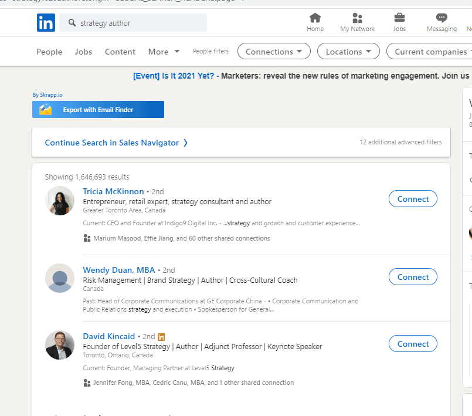This screenshot has width=472, height=416.
Task: Switch to the Content tab
Action: pyautogui.click(x=120, y=52)
